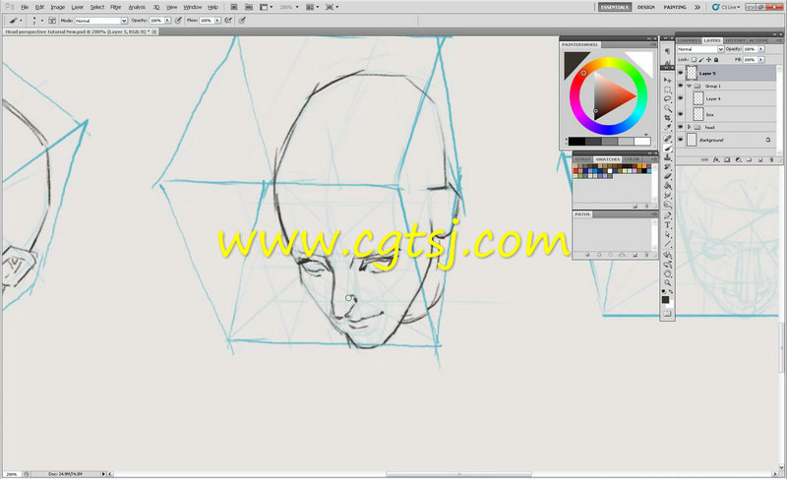Screen dimensions: 787x479
Task: Pick the white swatch in PaintersWheel grayscale bar
Action: pyautogui.click(x=642, y=142)
